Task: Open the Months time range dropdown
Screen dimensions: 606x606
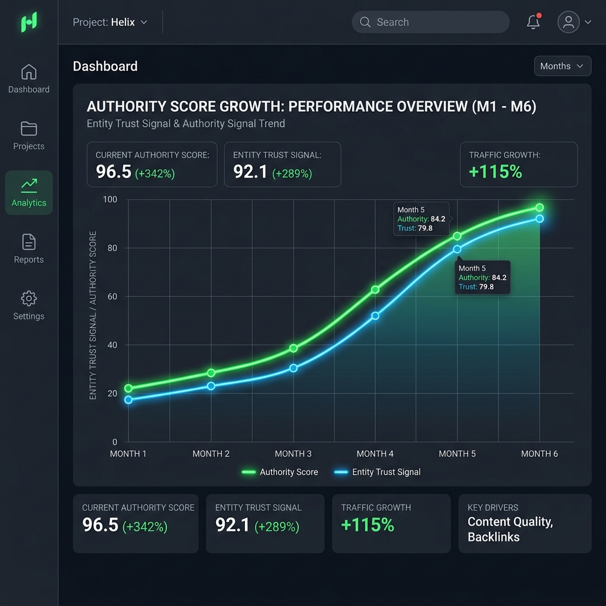Action: (x=562, y=66)
